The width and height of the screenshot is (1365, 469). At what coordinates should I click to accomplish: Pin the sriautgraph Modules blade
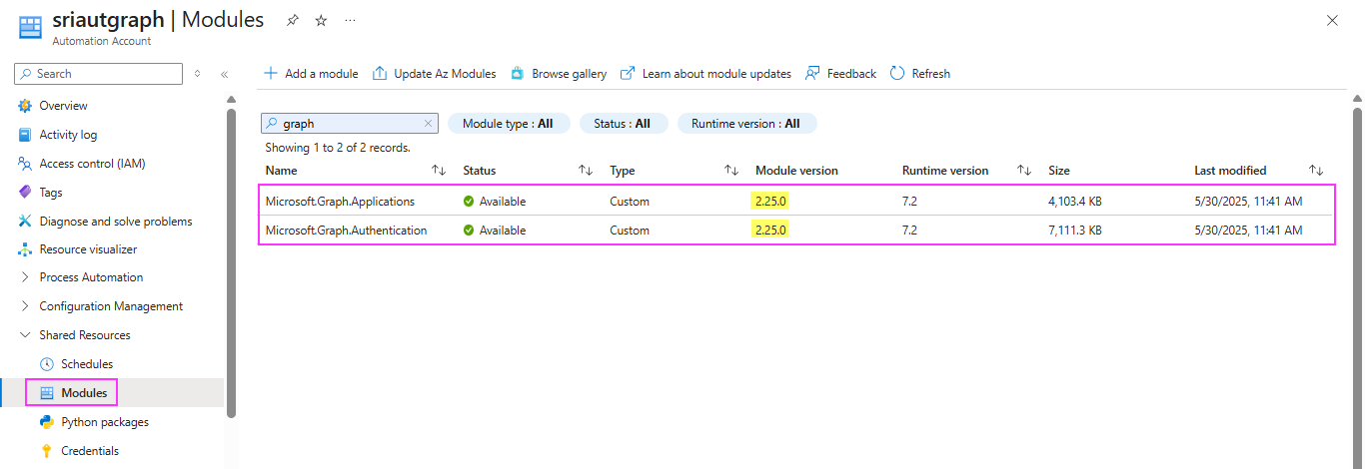pyautogui.click(x=292, y=20)
